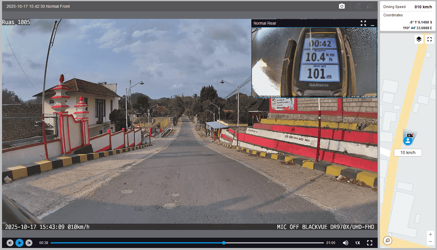Expand the Normal Rear video to fullscreen
This screenshot has width=437, height=250.
363,23
